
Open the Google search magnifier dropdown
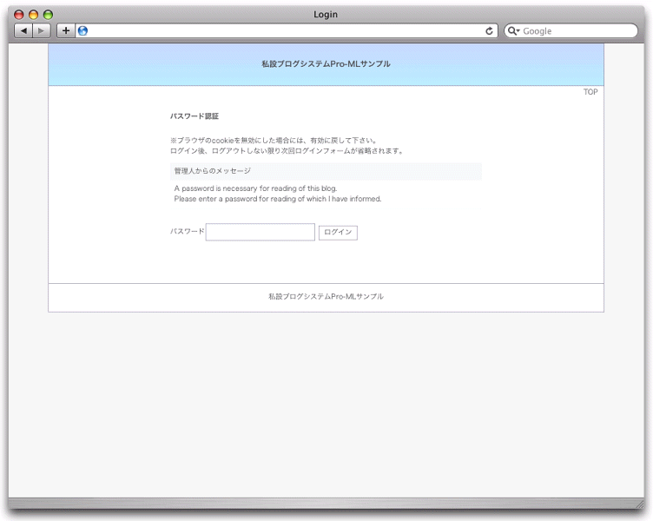(513, 30)
